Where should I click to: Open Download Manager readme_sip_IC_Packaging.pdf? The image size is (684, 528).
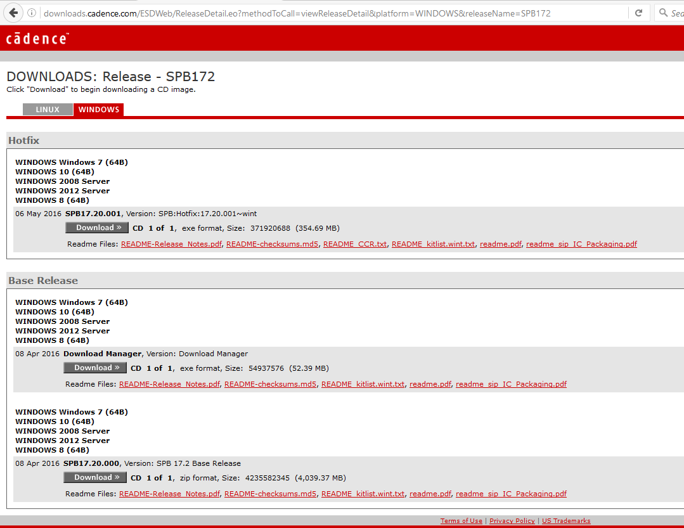coord(511,384)
